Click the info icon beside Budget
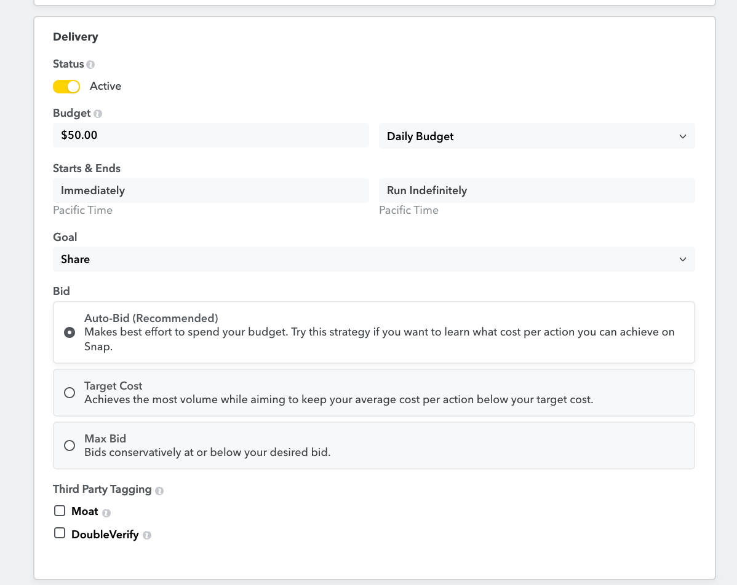Viewport: 737px width, 585px height. (x=98, y=114)
